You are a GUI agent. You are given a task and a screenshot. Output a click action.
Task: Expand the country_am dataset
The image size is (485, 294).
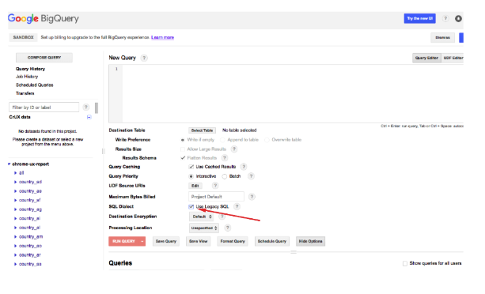click(x=15, y=236)
